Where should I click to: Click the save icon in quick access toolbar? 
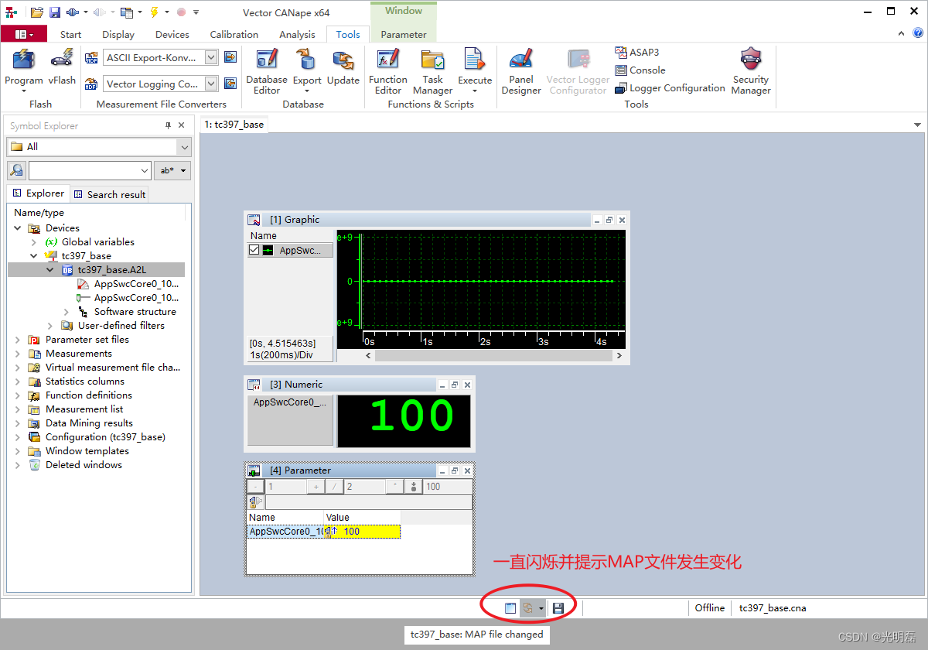point(55,12)
